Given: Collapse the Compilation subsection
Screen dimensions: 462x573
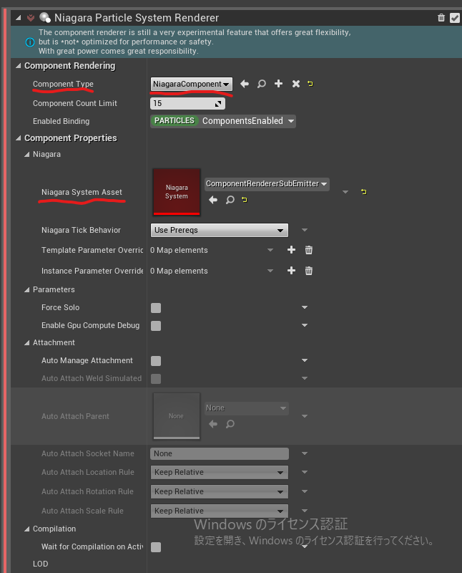Looking at the screenshot, I should point(26,529).
